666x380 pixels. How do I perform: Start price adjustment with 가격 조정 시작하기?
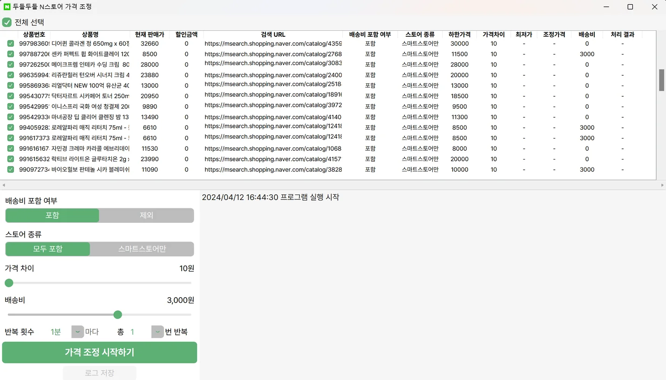click(x=100, y=353)
